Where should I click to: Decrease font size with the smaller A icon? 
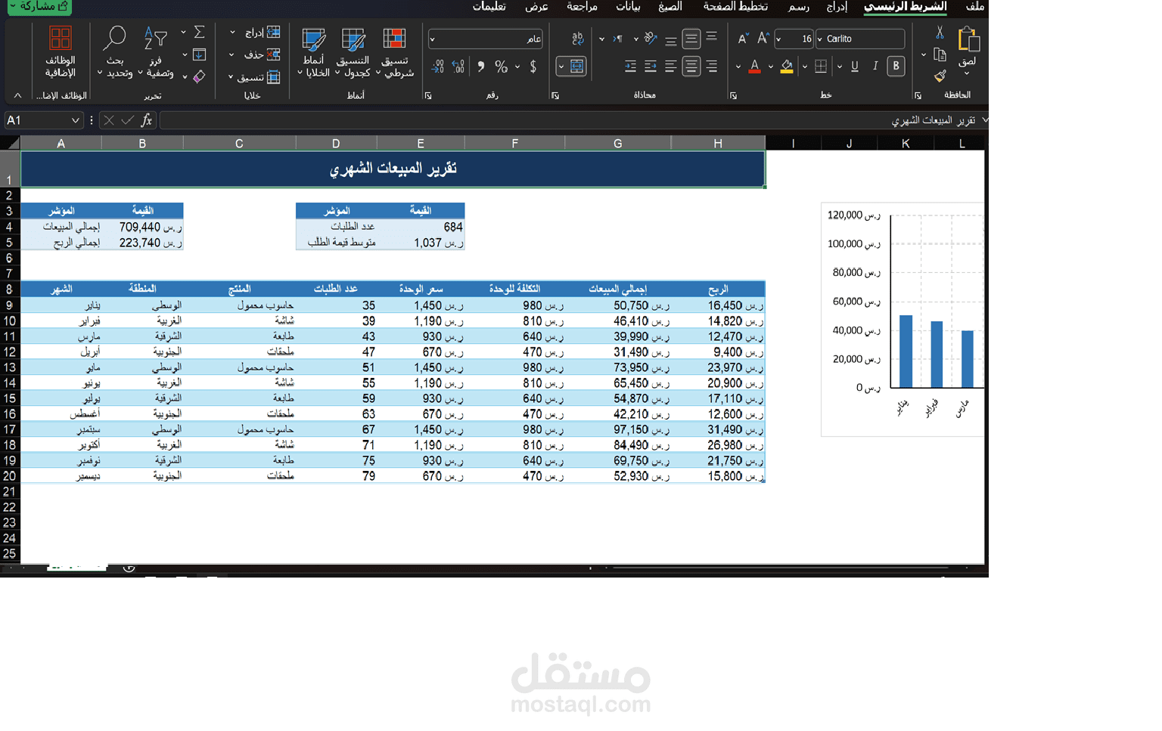coord(743,39)
